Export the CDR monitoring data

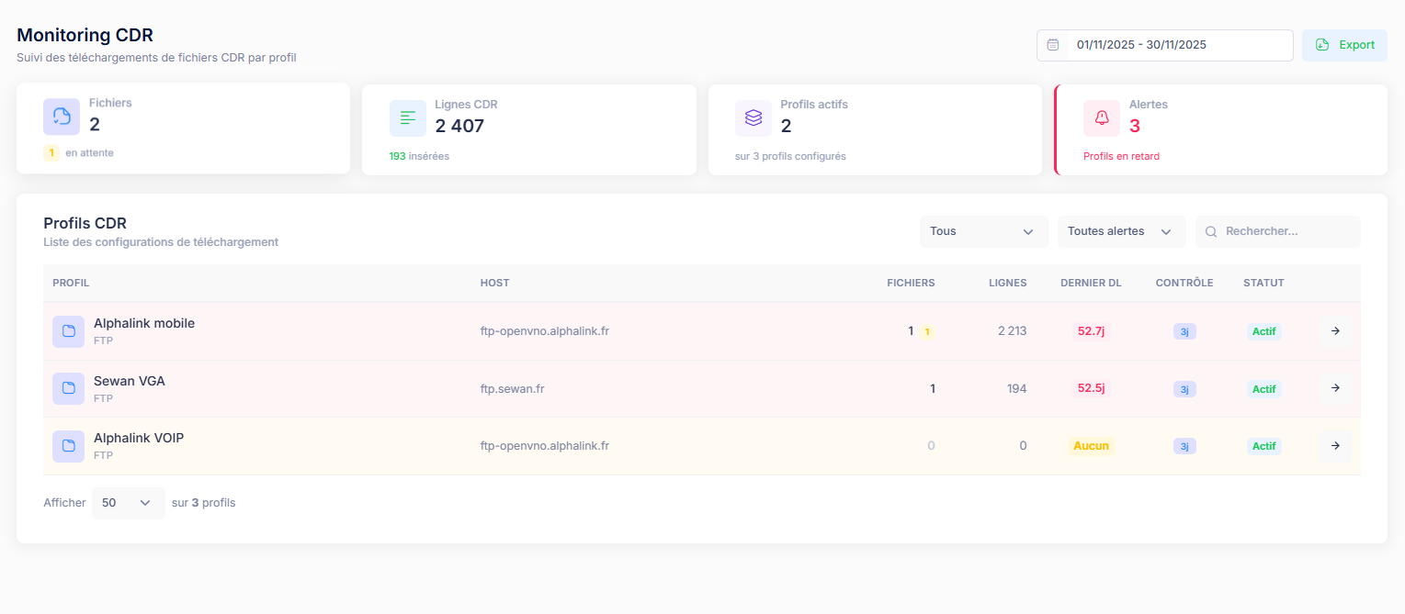[1344, 45]
